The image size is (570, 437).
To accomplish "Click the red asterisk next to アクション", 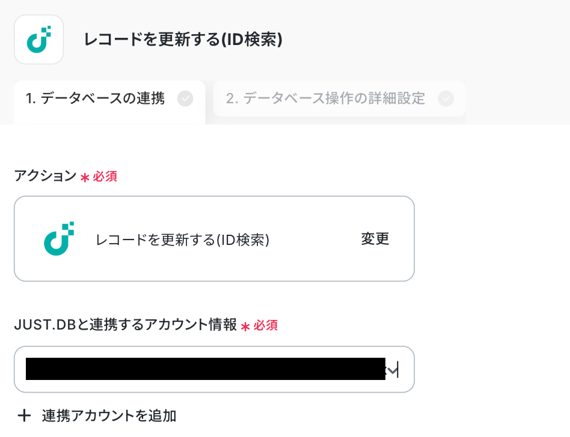I will click(x=85, y=177).
